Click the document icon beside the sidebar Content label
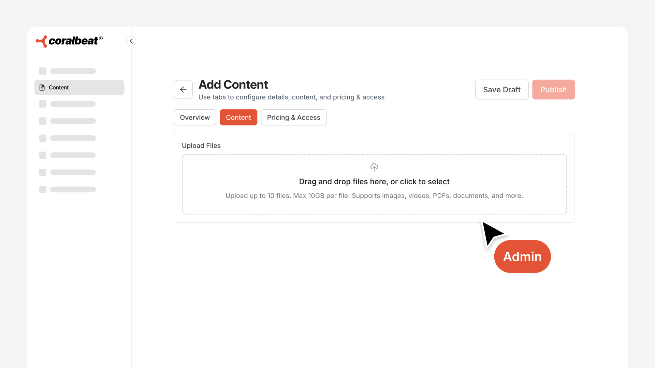Screen dimensions: 655x368 coord(42,88)
